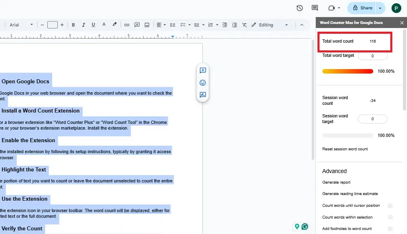Click Reset session word count
The width and height of the screenshot is (407, 234).
(x=345, y=149)
